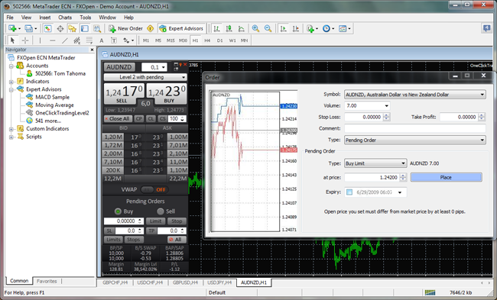Toggle the Expiry checkbox in Order dialog

point(349,192)
